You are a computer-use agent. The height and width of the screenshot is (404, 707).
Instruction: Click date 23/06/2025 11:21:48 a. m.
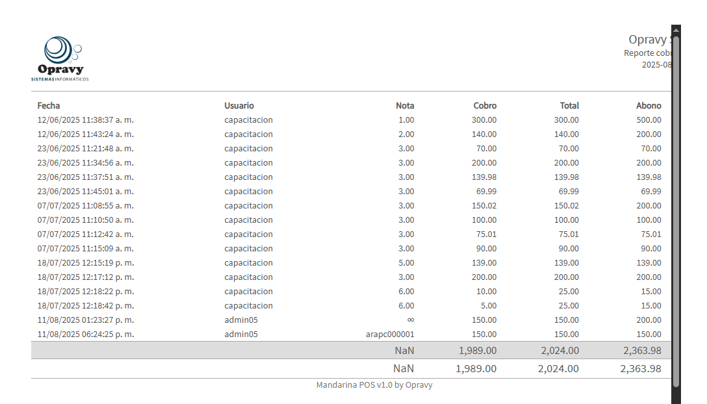[x=86, y=148]
